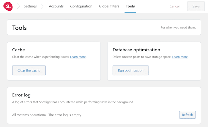Select the Tools tab
The image size is (208, 127).
[x=130, y=6]
